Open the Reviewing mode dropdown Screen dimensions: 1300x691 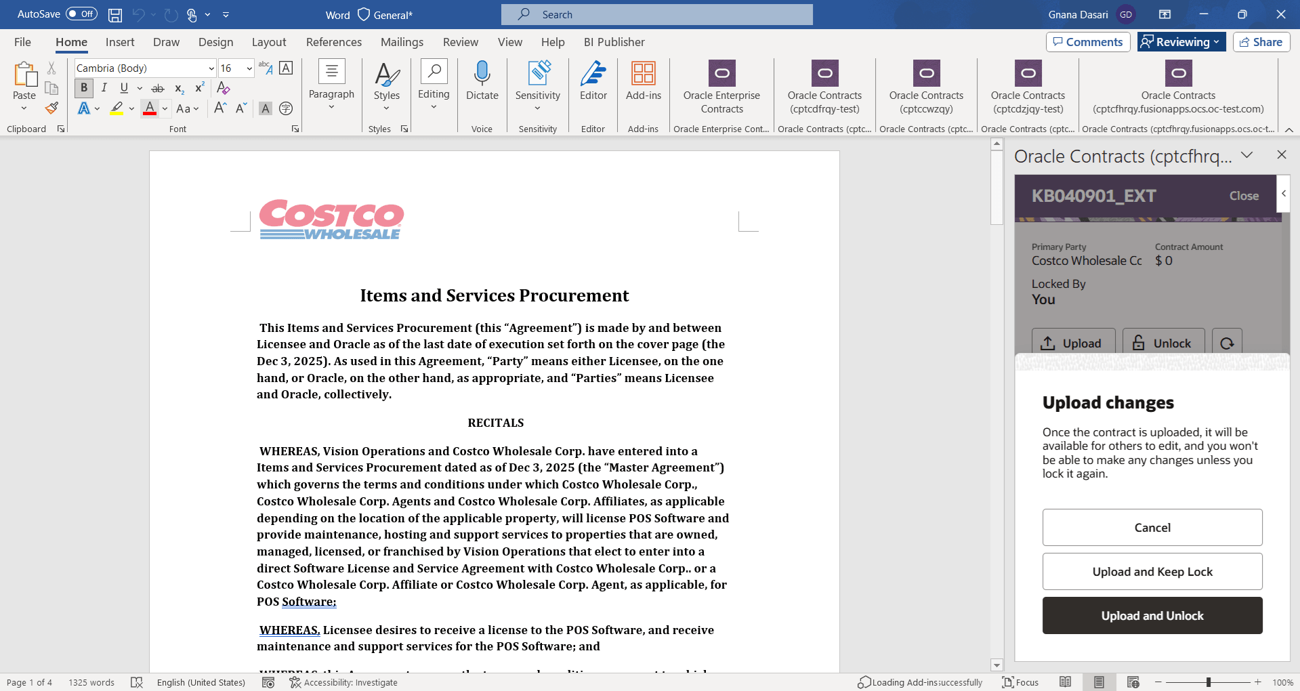[1181, 42]
